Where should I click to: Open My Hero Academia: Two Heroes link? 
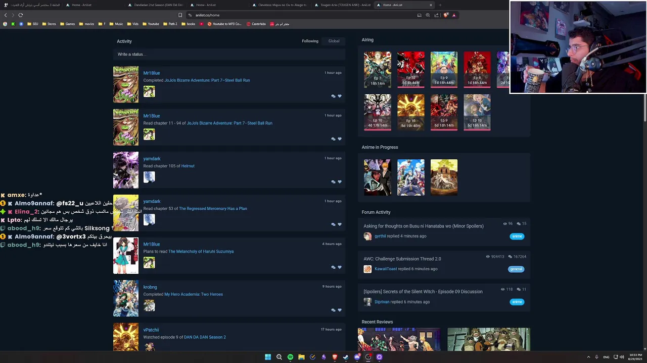(193, 294)
